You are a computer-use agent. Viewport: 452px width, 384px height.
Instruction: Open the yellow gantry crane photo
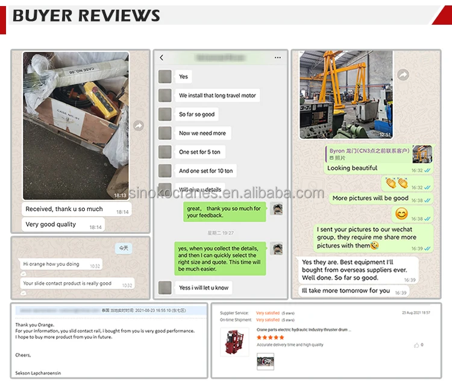[x=346, y=95]
